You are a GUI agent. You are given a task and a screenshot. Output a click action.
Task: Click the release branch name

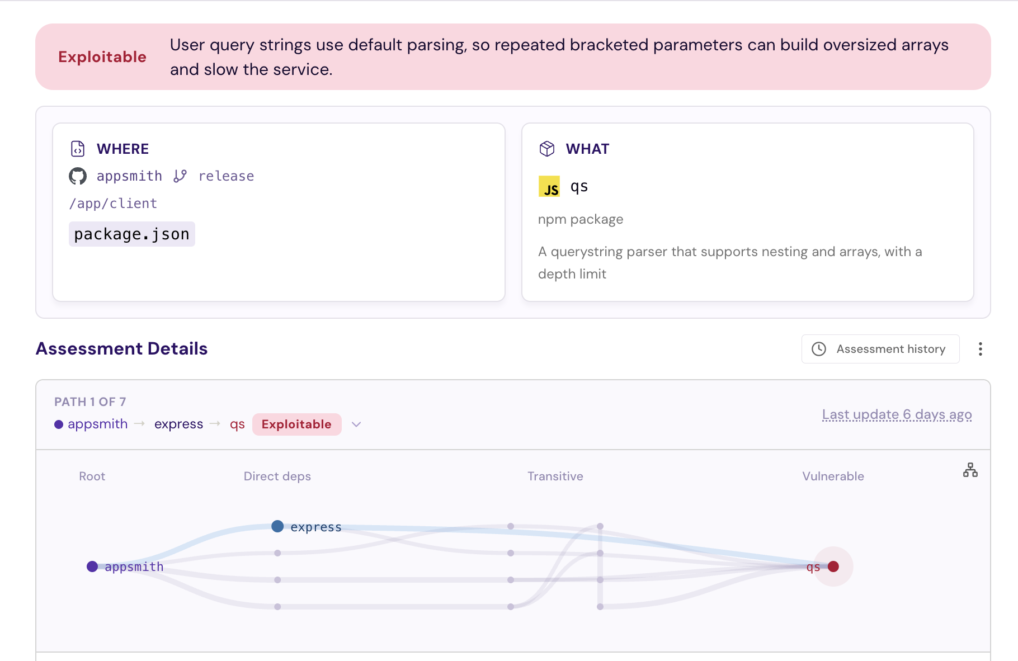point(226,176)
